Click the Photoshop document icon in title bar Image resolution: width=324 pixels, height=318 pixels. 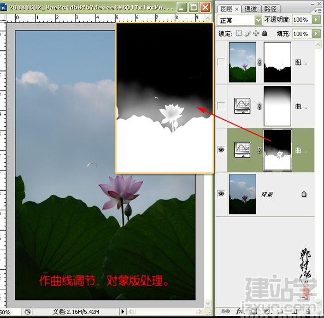coord(3,8)
